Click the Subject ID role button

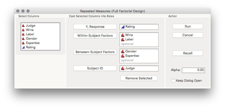(x=95, y=68)
